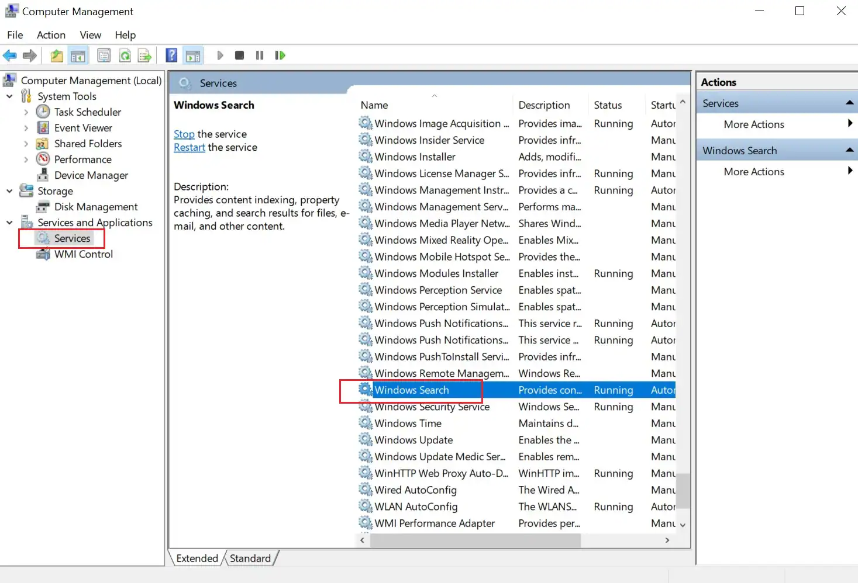This screenshot has height=583, width=858.
Task: Expand the Event Viewer tree node
Action: 26,127
